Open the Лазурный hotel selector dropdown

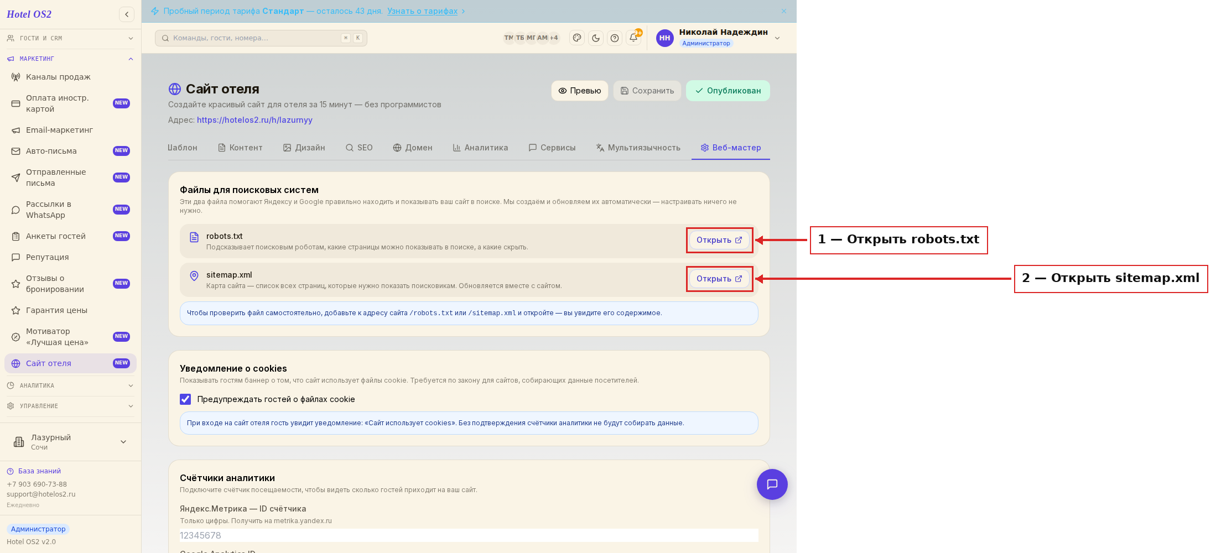point(70,441)
